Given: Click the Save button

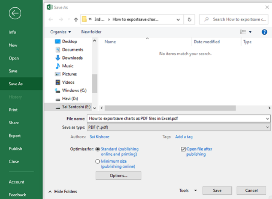Looking at the screenshot, I should [x=217, y=191].
